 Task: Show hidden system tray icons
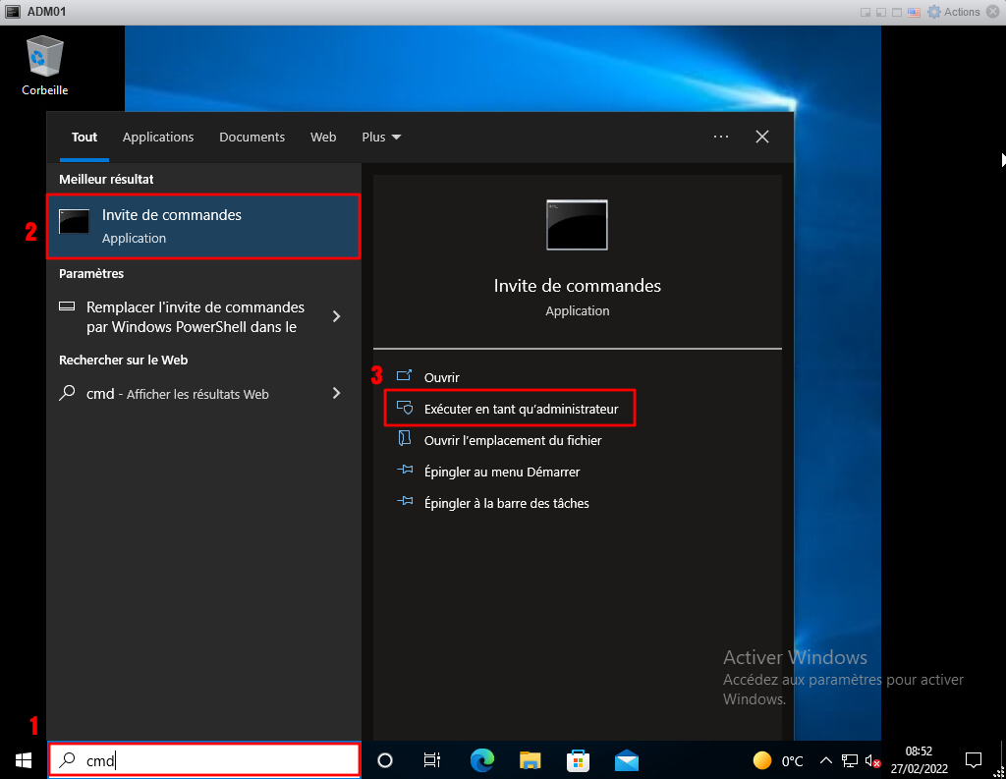point(825,760)
